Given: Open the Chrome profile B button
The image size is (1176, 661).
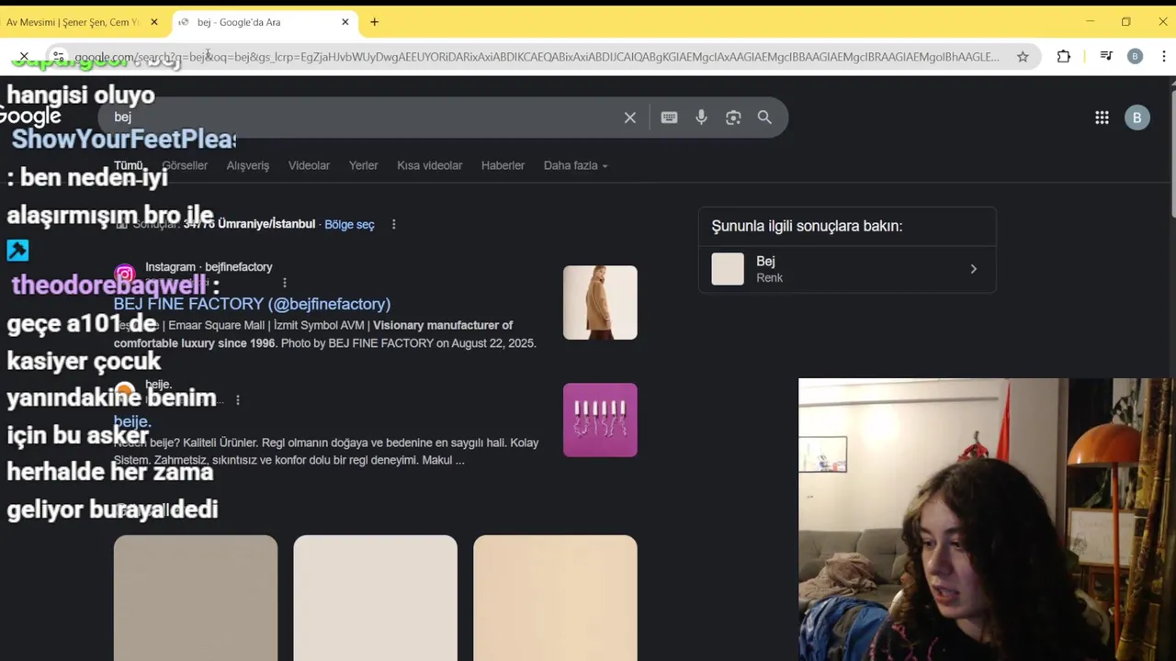Looking at the screenshot, I should (x=1135, y=57).
